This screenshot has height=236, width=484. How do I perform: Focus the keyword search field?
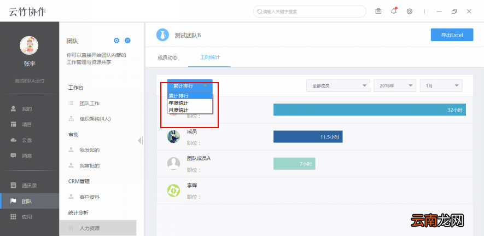pos(310,11)
